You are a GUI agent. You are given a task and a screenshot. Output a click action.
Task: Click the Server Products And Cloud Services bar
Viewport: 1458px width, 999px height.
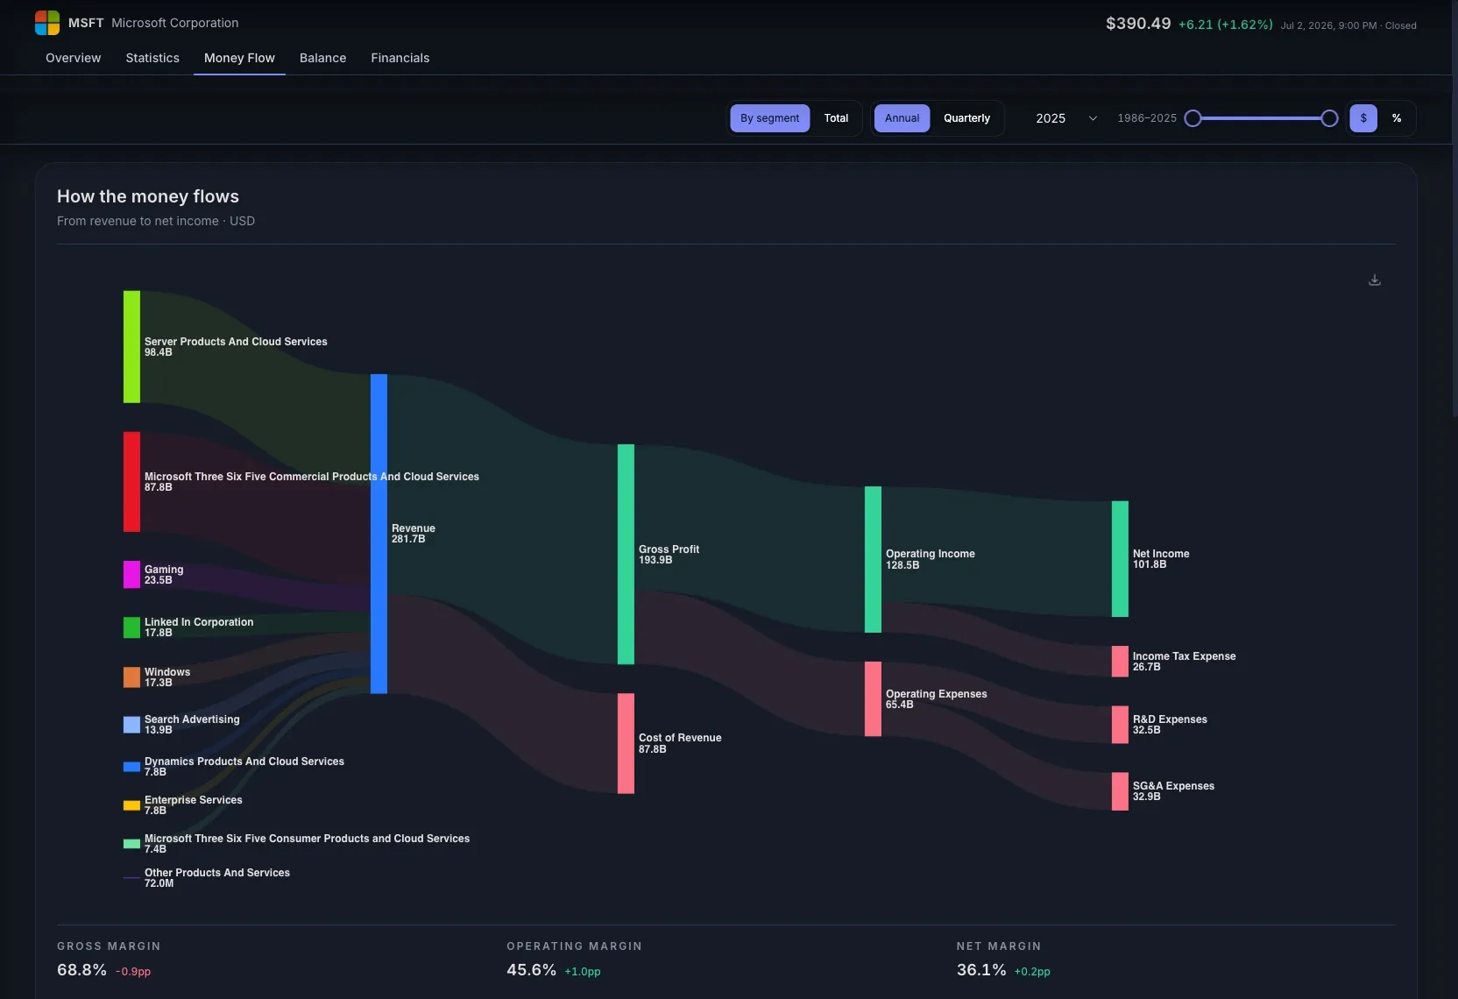[x=131, y=347]
